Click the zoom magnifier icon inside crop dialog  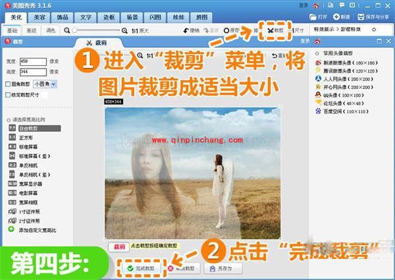(140, 55)
